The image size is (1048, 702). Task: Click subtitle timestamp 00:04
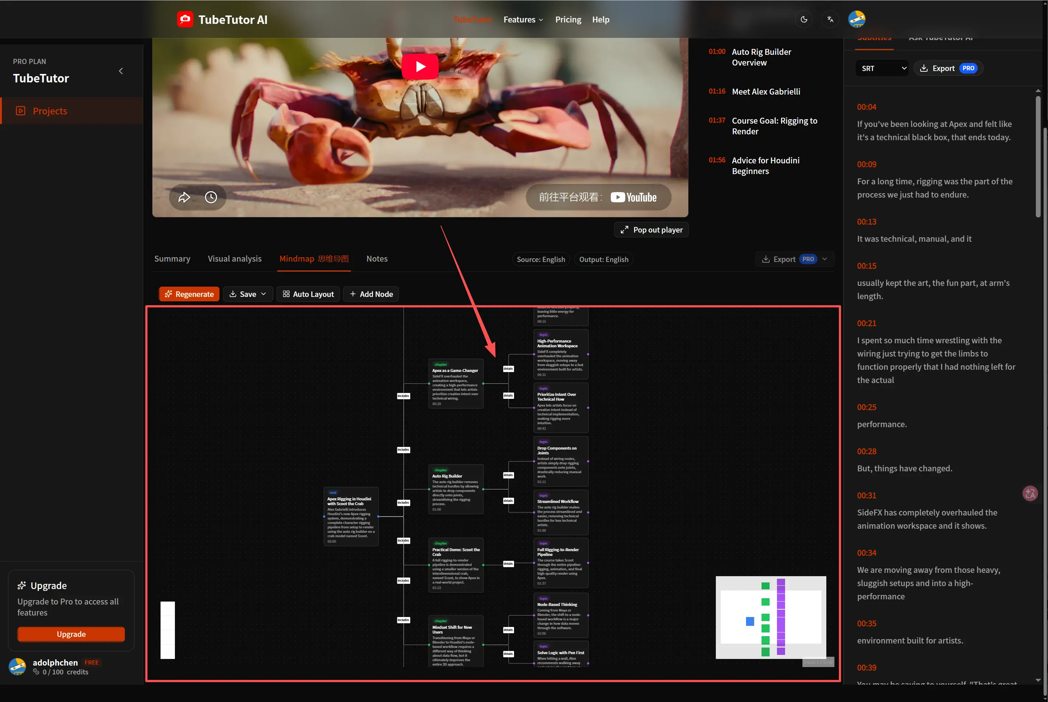tap(866, 107)
